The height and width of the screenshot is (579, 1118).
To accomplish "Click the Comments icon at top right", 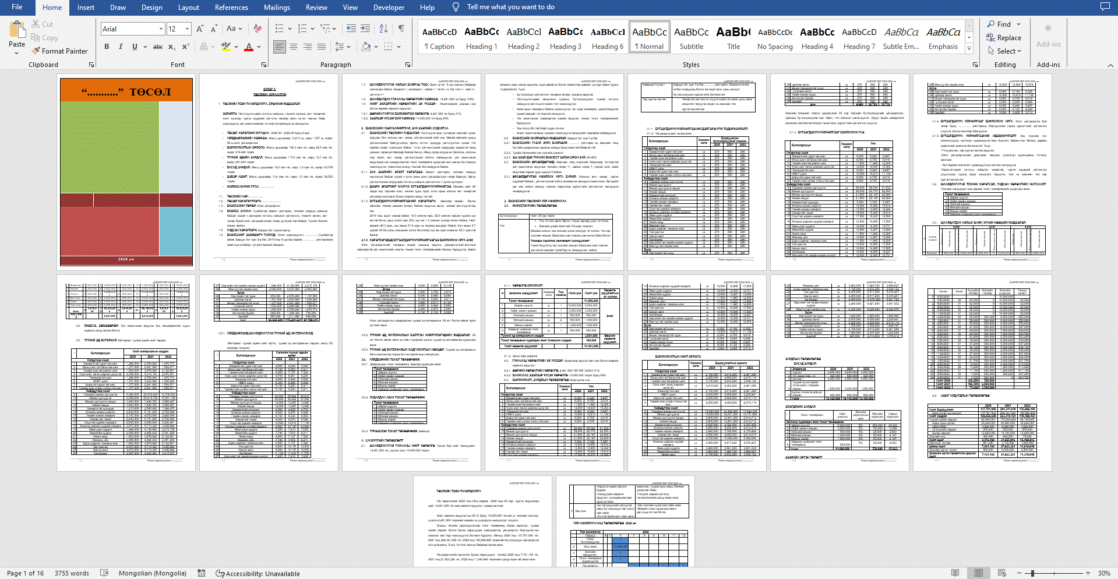I will click(x=1105, y=7).
